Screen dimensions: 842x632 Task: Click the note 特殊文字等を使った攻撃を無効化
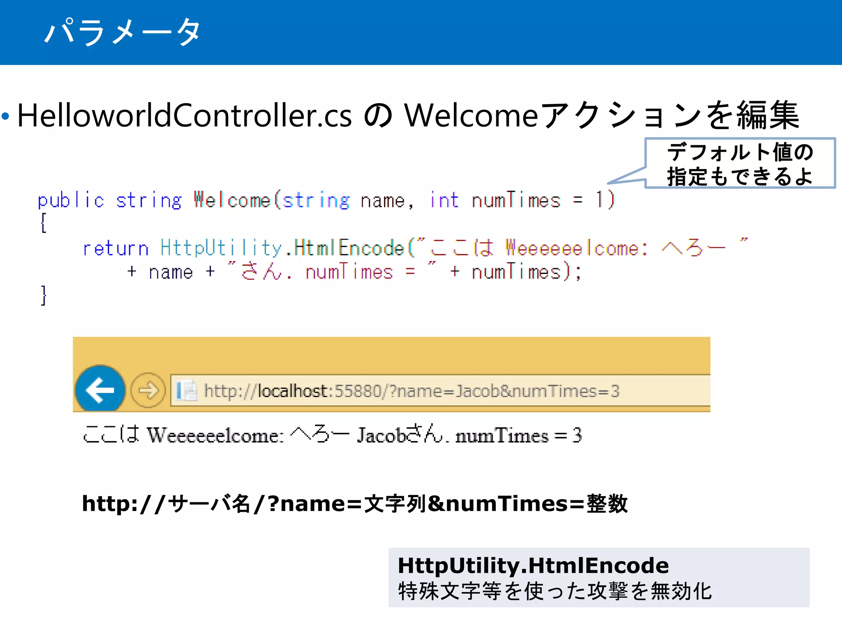coord(555,591)
